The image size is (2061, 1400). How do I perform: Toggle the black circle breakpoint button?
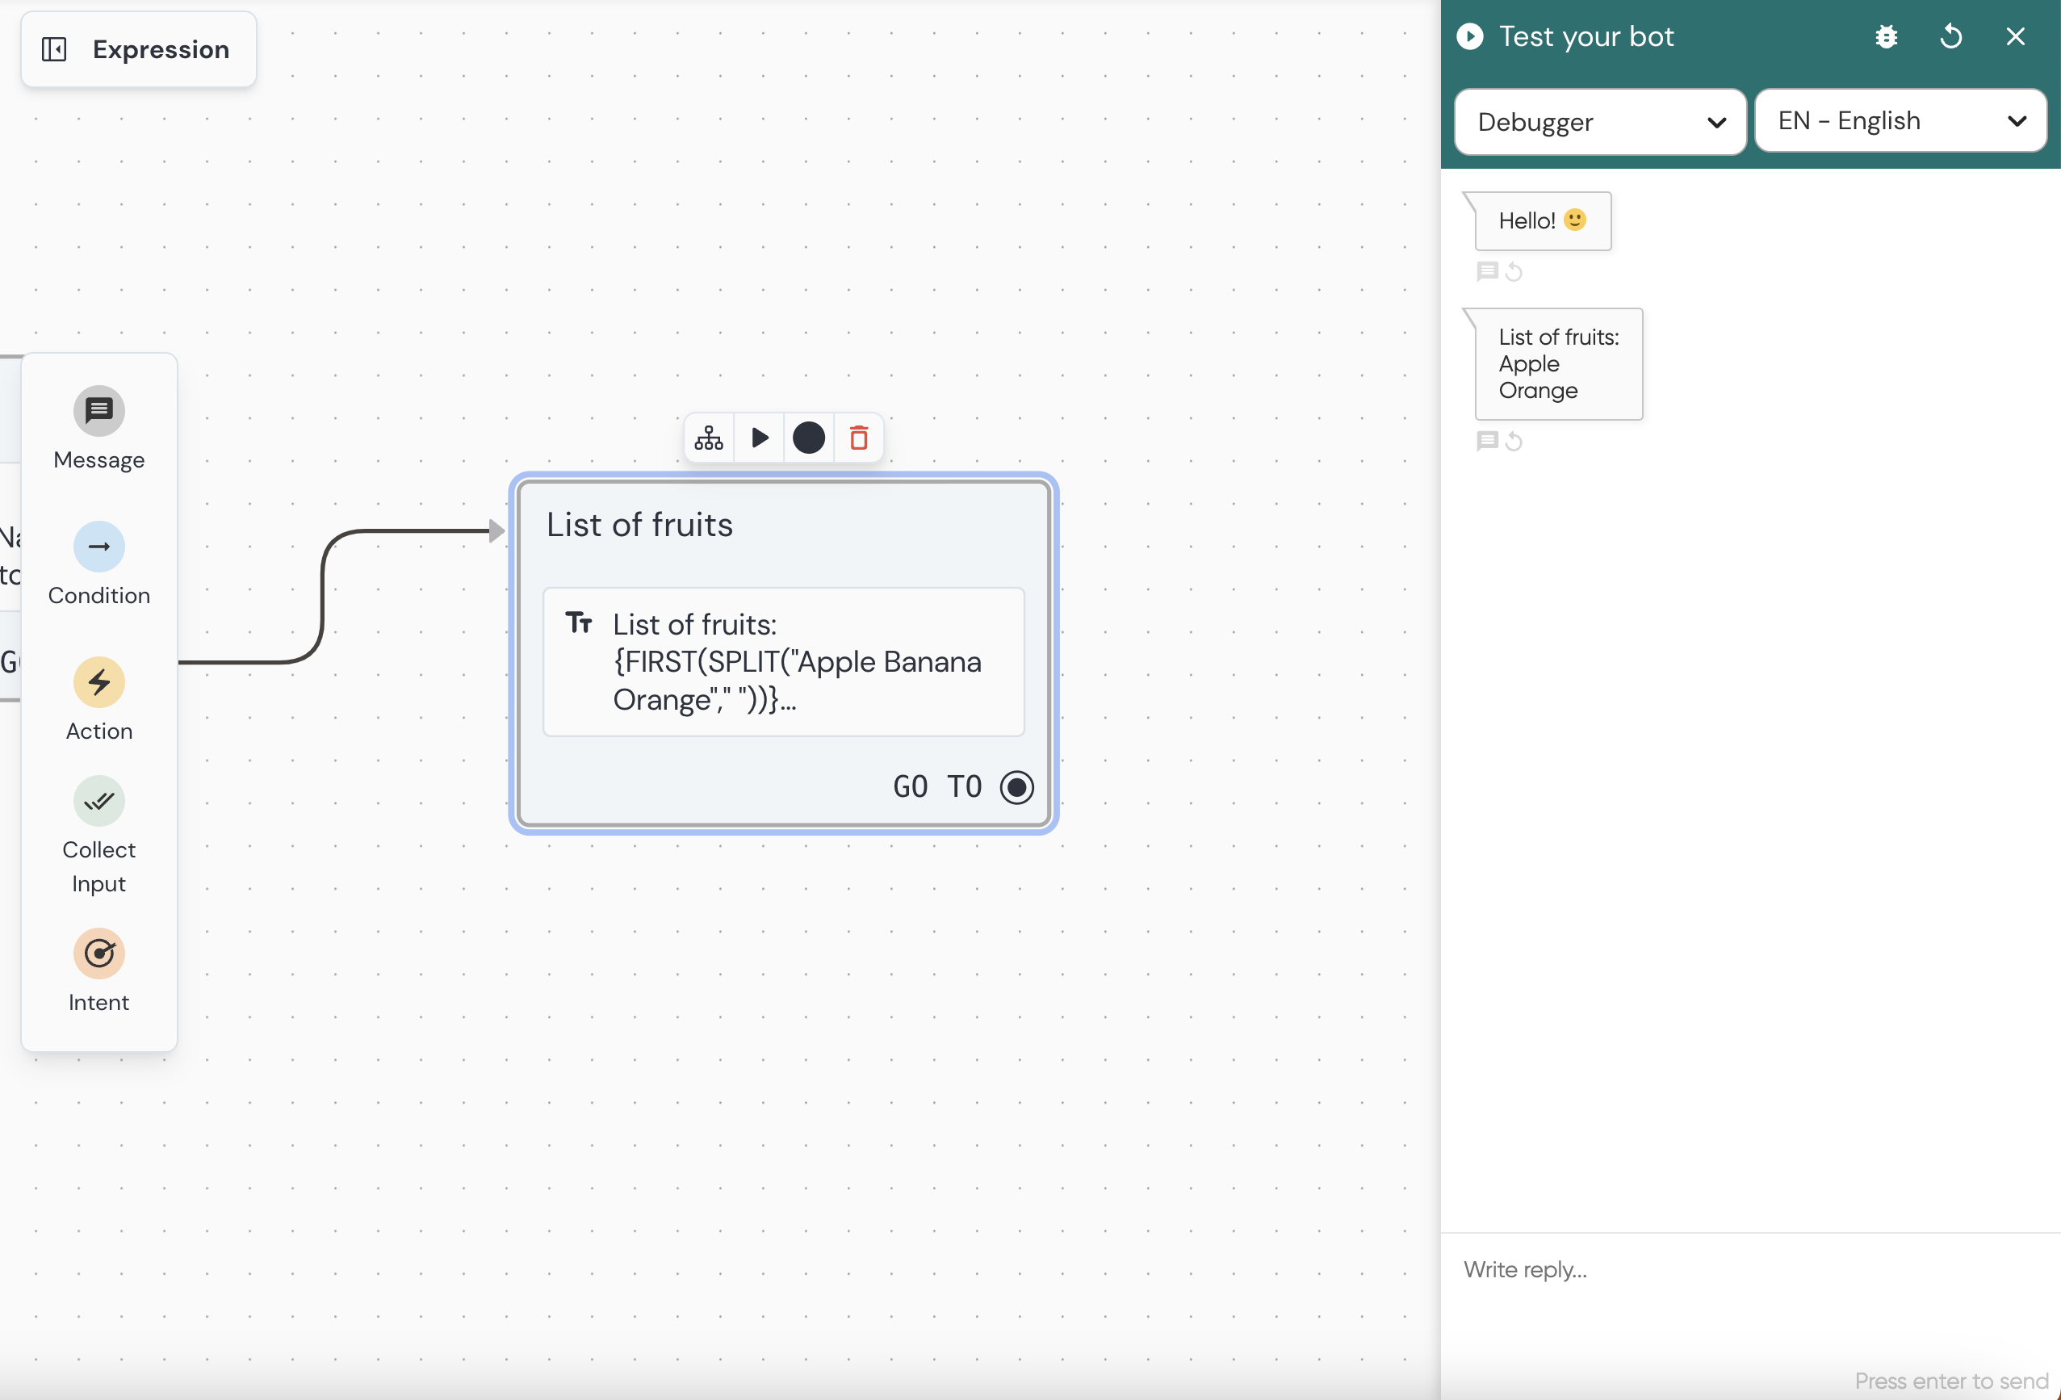(x=808, y=438)
